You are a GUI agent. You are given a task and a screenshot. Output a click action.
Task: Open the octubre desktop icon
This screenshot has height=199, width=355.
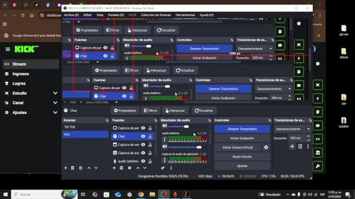[x=344, y=122]
